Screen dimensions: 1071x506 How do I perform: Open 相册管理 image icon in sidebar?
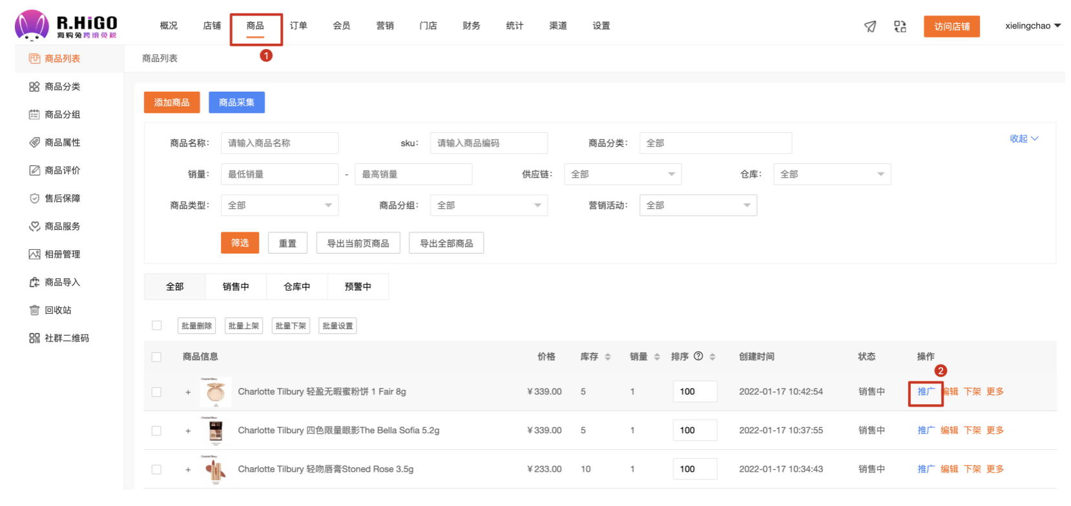tap(34, 254)
